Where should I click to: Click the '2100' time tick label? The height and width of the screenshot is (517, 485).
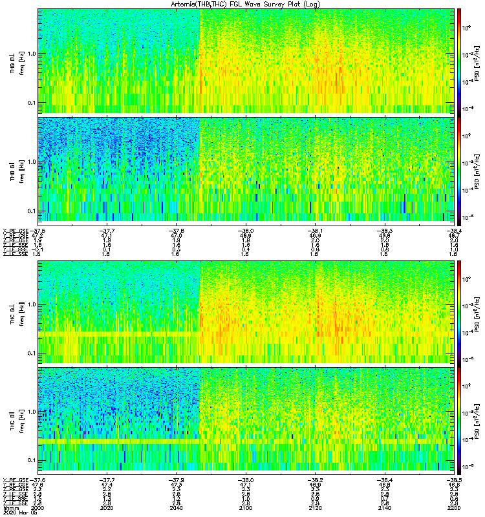[x=246, y=508]
